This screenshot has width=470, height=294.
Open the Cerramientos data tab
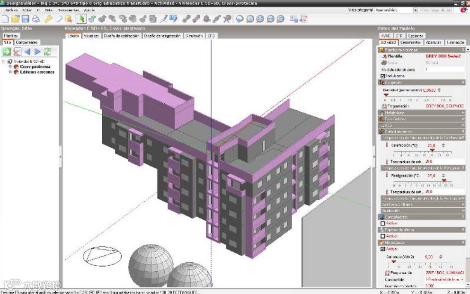coord(410,43)
